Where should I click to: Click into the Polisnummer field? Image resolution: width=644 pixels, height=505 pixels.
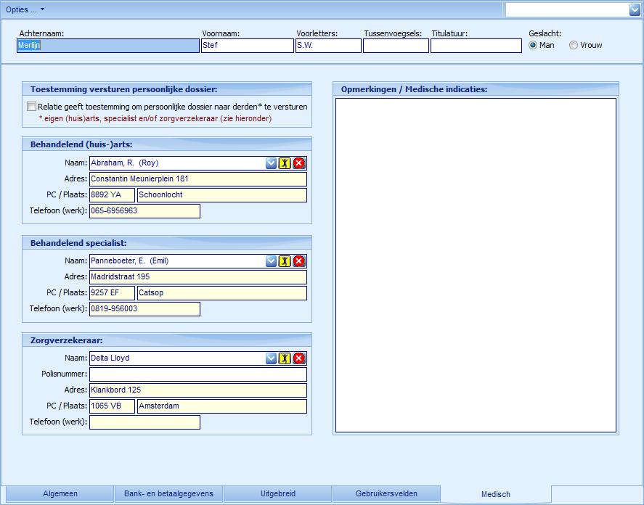click(197, 374)
